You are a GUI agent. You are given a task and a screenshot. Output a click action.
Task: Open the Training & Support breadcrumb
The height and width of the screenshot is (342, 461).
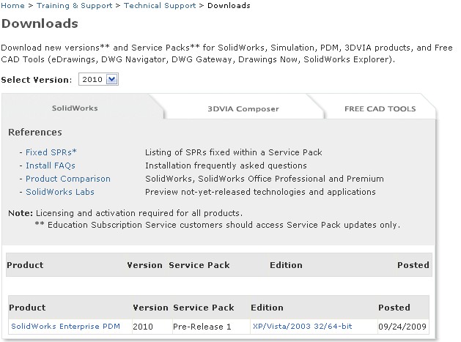75,6
